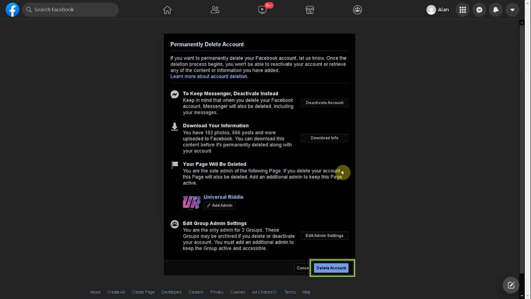Open the Universal Riddle page link
The image size is (531, 299).
point(223,197)
